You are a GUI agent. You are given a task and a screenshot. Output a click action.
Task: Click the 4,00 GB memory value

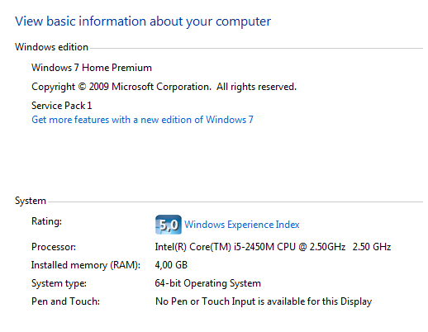[171, 265]
